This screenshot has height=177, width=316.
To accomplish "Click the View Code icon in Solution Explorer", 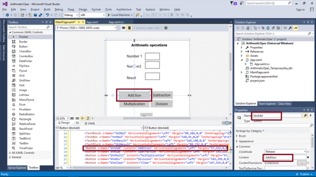I will pyautogui.click(x=285, y=28).
